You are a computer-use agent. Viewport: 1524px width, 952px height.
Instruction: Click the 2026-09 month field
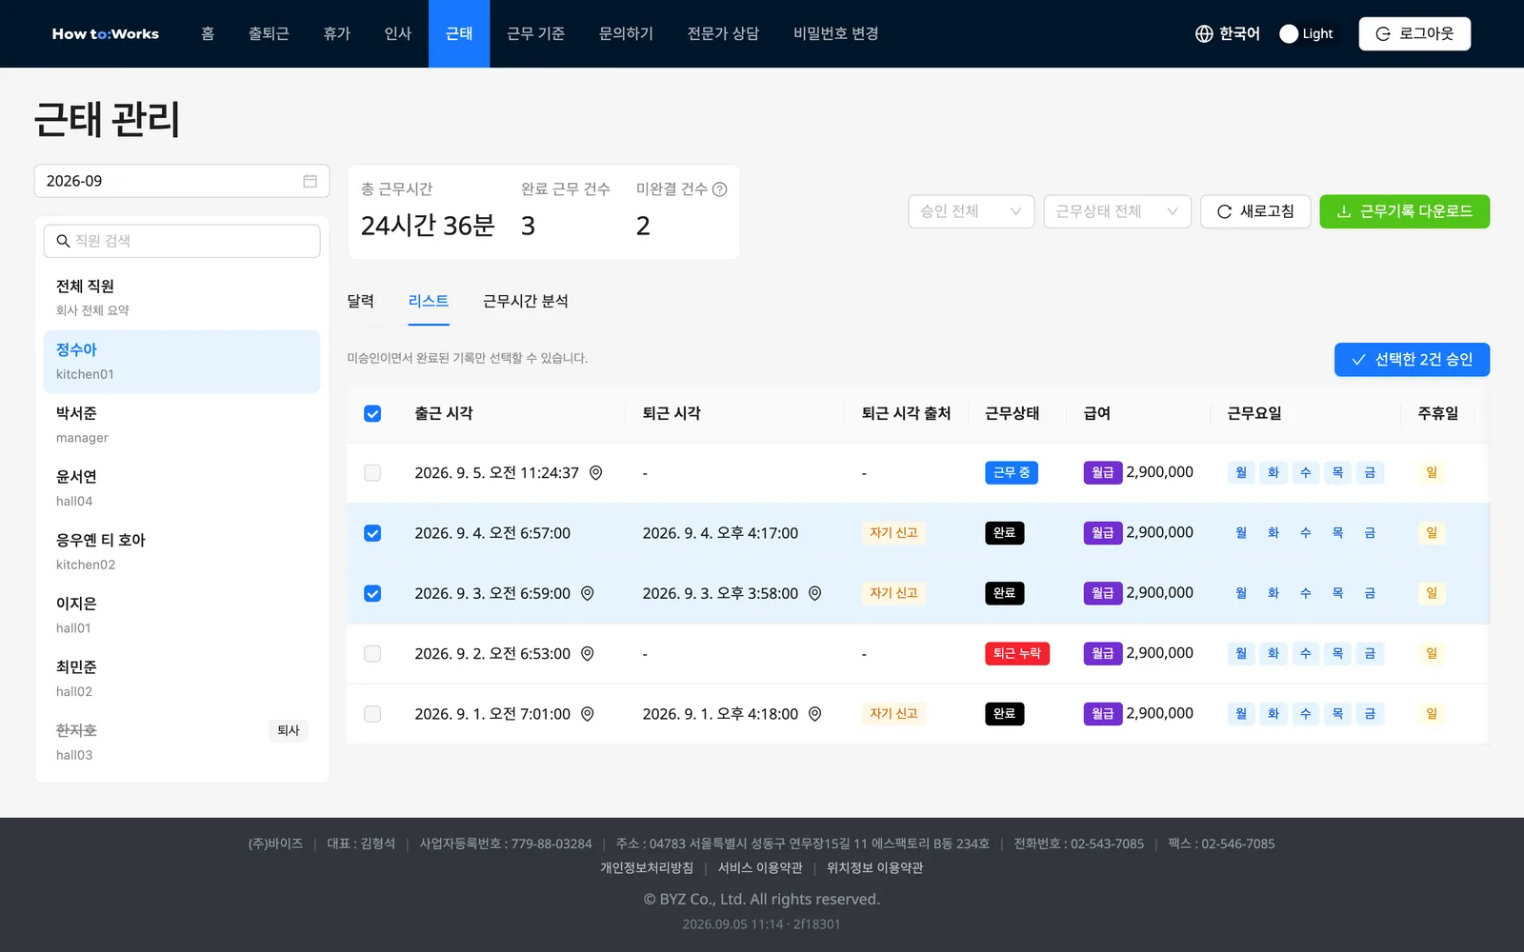point(182,181)
